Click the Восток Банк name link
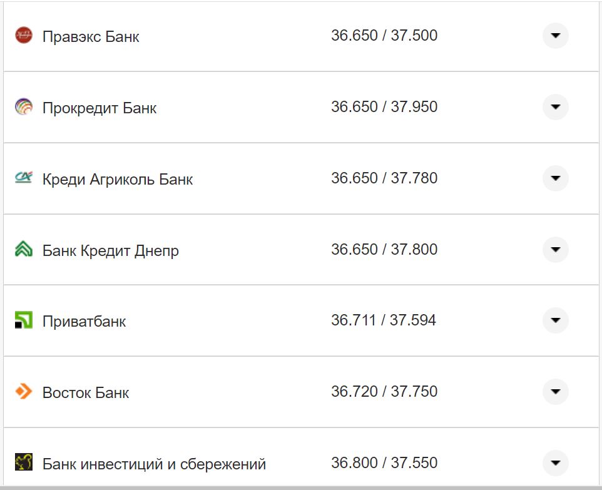 (84, 392)
